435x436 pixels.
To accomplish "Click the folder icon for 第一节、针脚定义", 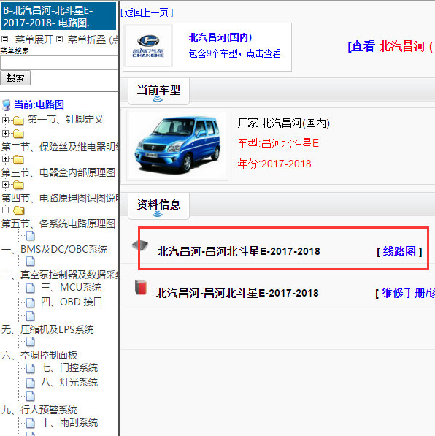I will pyautogui.click(x=18, y=121).
